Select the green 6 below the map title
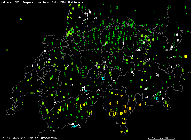Image resolution: width=191 pixels, height=140 pixels. (x=21, y=19)
